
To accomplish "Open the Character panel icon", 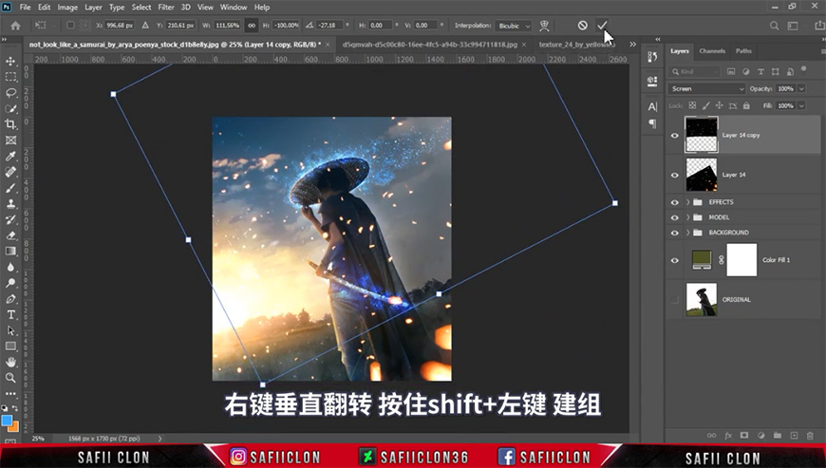I will pos(652,107).
